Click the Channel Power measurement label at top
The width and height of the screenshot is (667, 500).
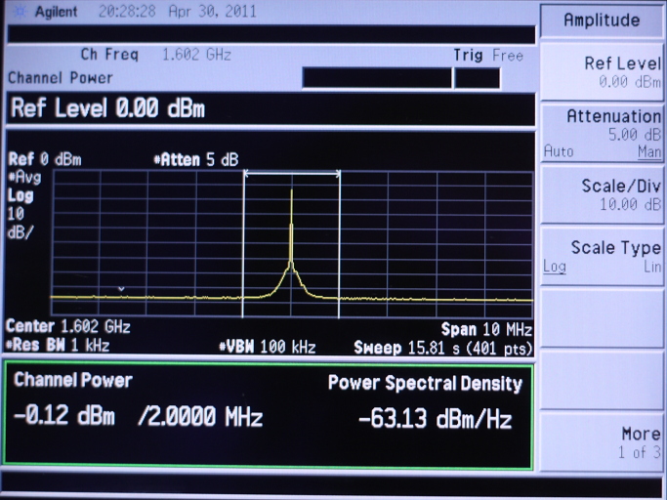(61, 78)
